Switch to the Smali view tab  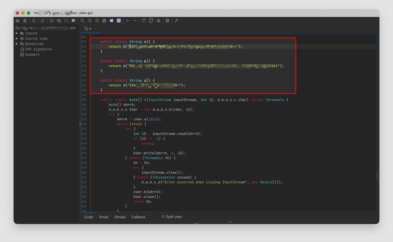pos(104,217)
